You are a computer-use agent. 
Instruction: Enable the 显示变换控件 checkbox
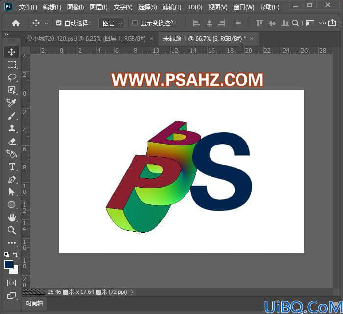point(135,23)
